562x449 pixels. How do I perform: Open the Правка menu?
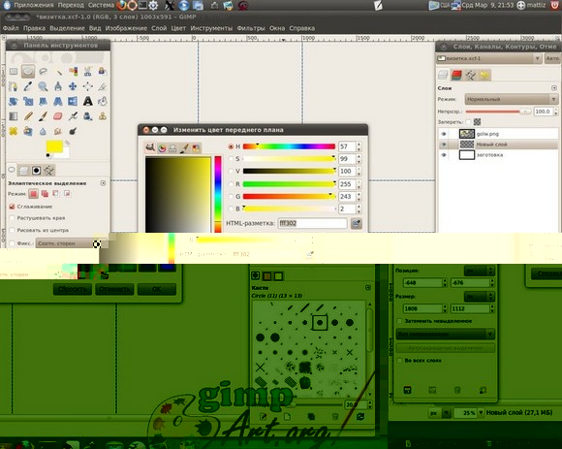pyautogui.click(x=34, y=28)
